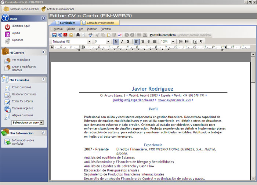Click the send by email envelope icon
The width and height of the screenshot is (257, 185).
tap(71, 35)
